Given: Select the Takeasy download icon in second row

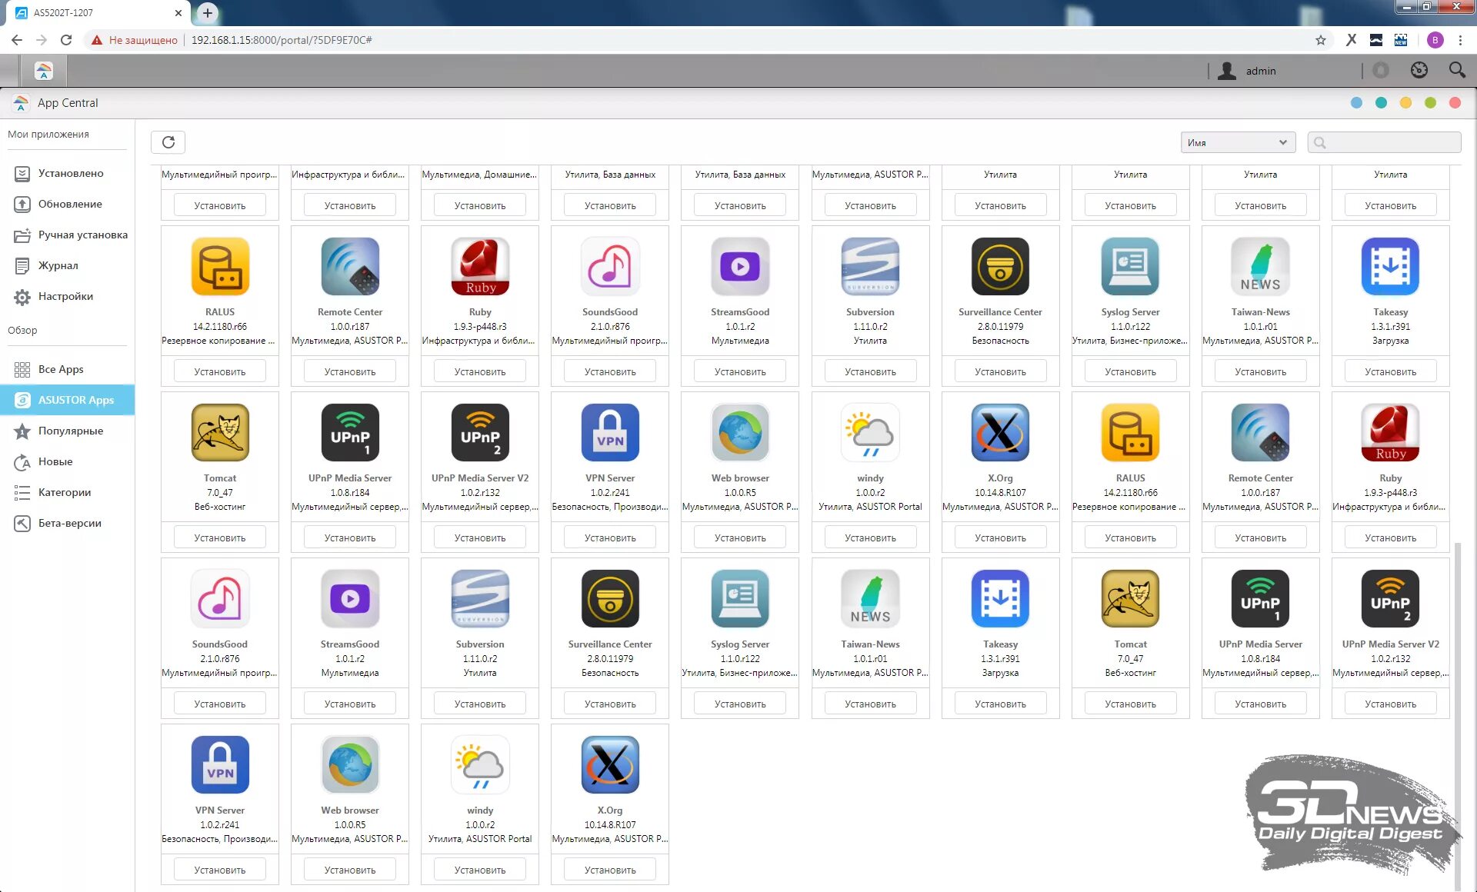Looking at the screenshot, I should click(x=1389, y=266).
